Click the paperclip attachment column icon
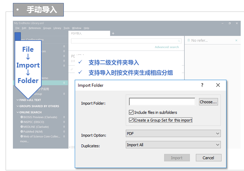Screen dimensions: 244x171 (x=72, y=69)
